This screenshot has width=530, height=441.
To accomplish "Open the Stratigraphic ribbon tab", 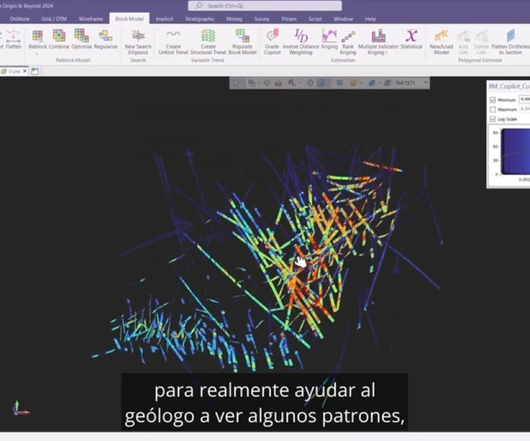I will [200, 19].
